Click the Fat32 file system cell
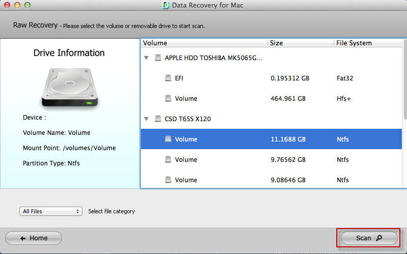 click(345, 78)
